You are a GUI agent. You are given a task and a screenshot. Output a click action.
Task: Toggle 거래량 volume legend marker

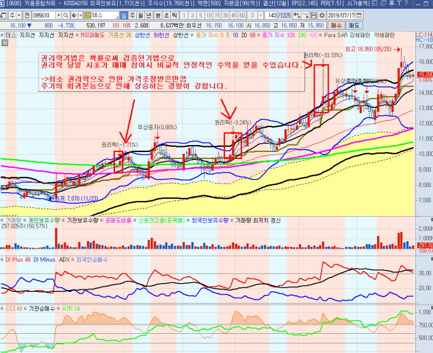point(2,221)
